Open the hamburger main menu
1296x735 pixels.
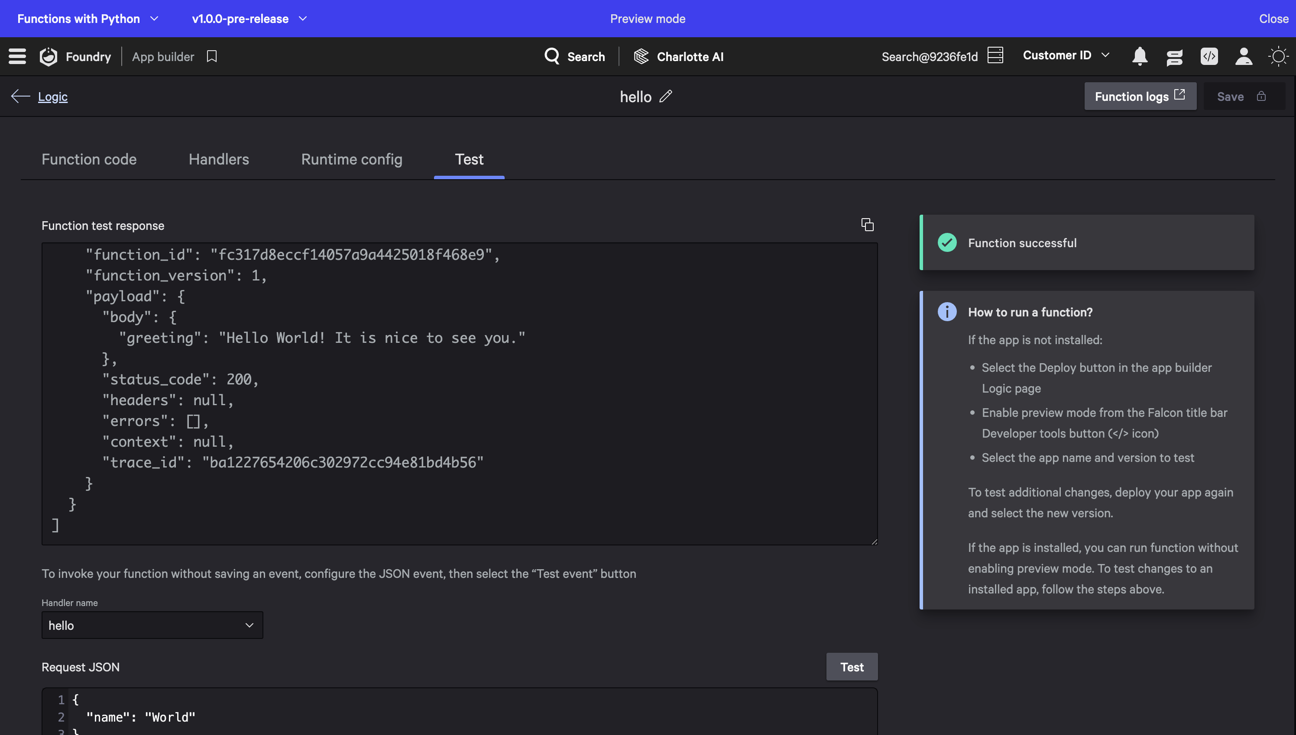tap(17, 56)
